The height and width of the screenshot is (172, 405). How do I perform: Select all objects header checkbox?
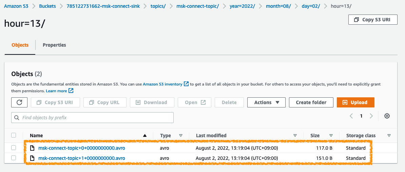pyautogui.click(x=14, y=135)
